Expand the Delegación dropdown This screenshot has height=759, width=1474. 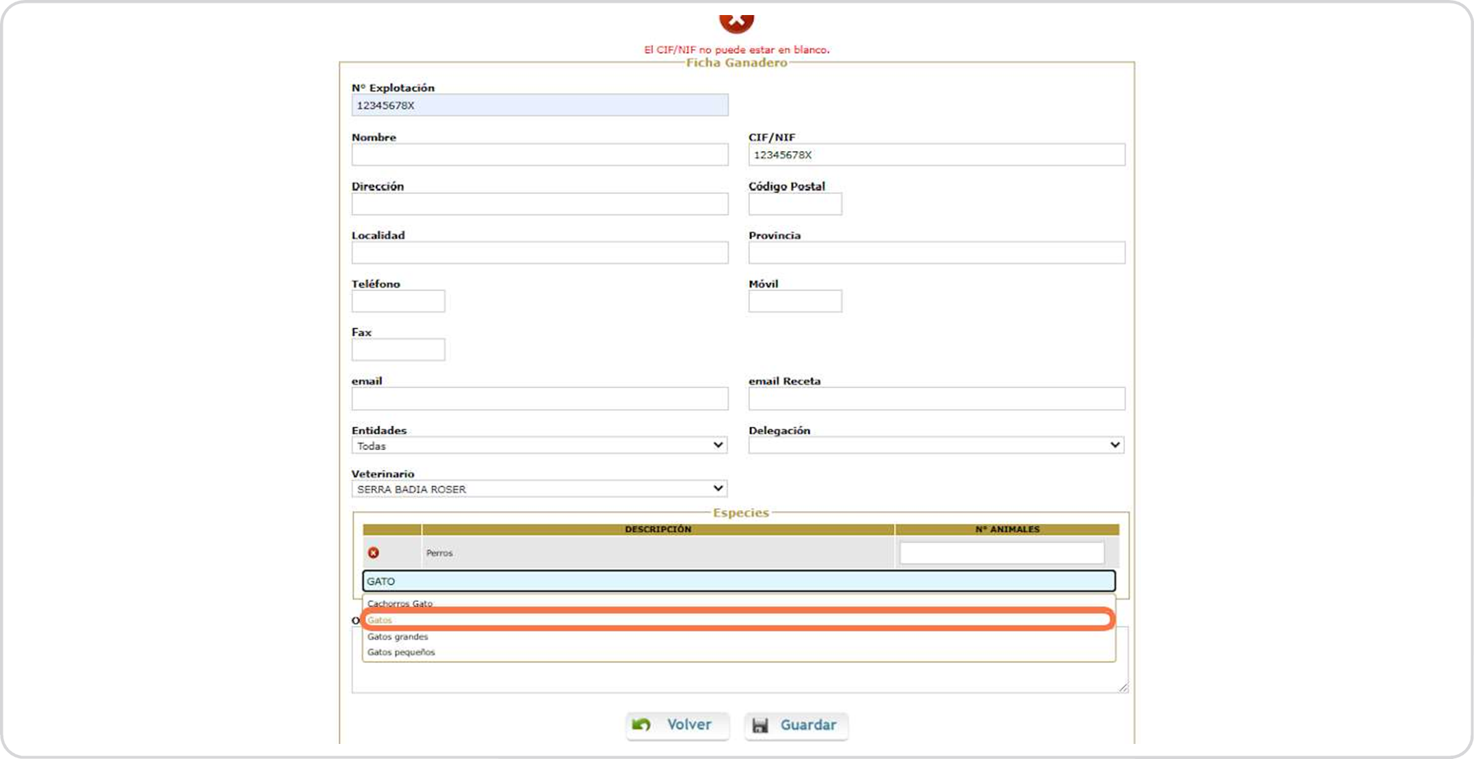pyautogui.click(x=936, y=445)
